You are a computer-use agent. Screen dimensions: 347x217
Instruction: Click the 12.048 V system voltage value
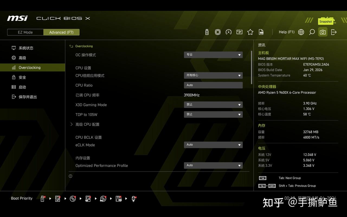tap(310, 155)
